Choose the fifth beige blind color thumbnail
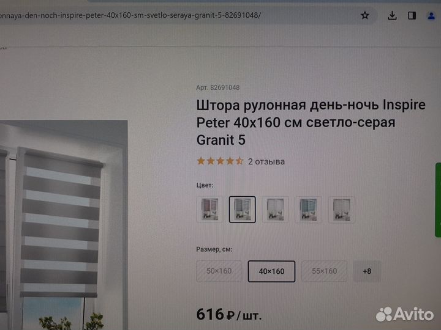The image size is (441, 330). pyautogui.click(x=341, y=210)
